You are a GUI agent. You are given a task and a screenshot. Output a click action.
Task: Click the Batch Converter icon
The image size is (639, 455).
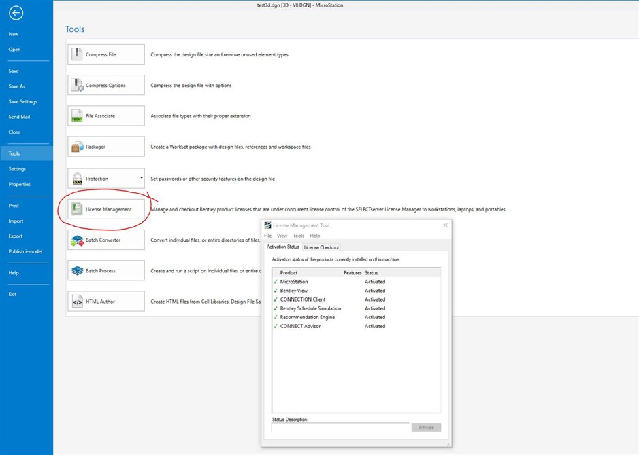pyautogui.click(x=77, y=240)
